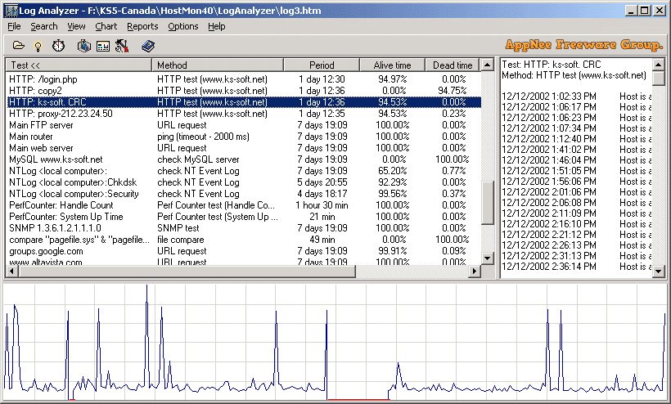This screenshot has height=404, width=671.
Task: Click the light bulb toolbar icon
Action: click(38, 46)
